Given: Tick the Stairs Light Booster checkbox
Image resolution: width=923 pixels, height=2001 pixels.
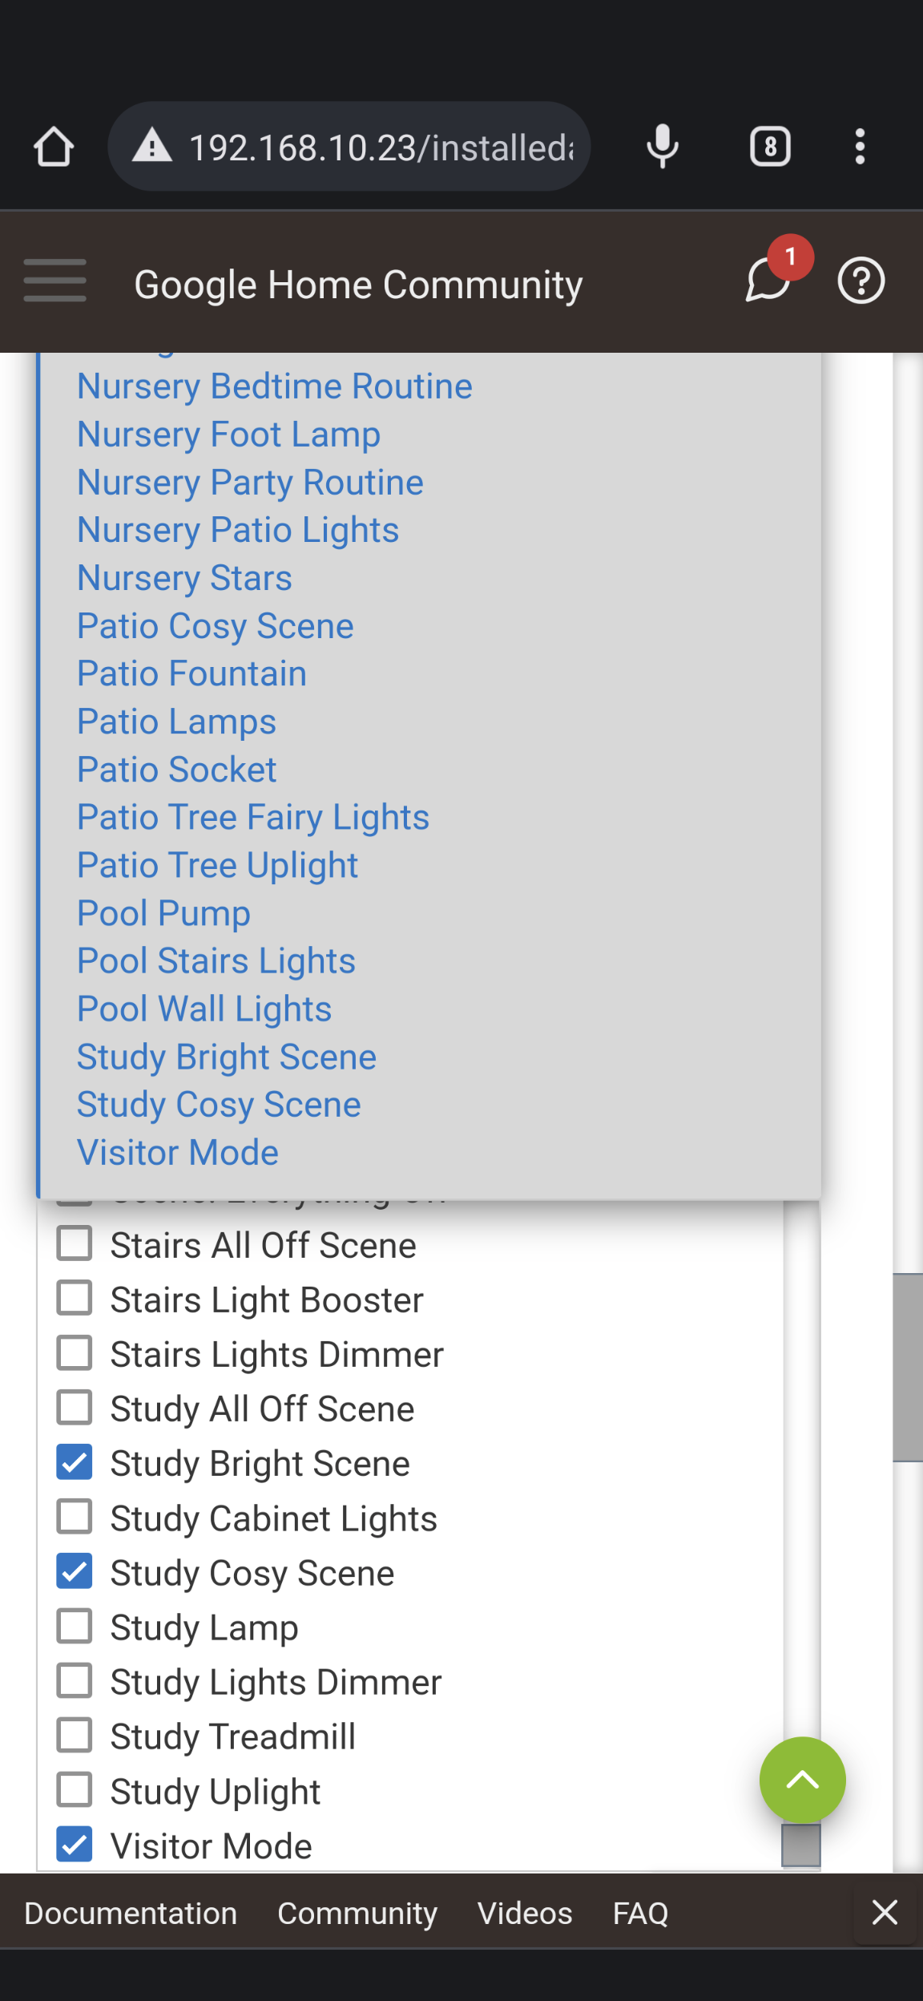Looking at the screenshot, I should [x=75, y=1299].
